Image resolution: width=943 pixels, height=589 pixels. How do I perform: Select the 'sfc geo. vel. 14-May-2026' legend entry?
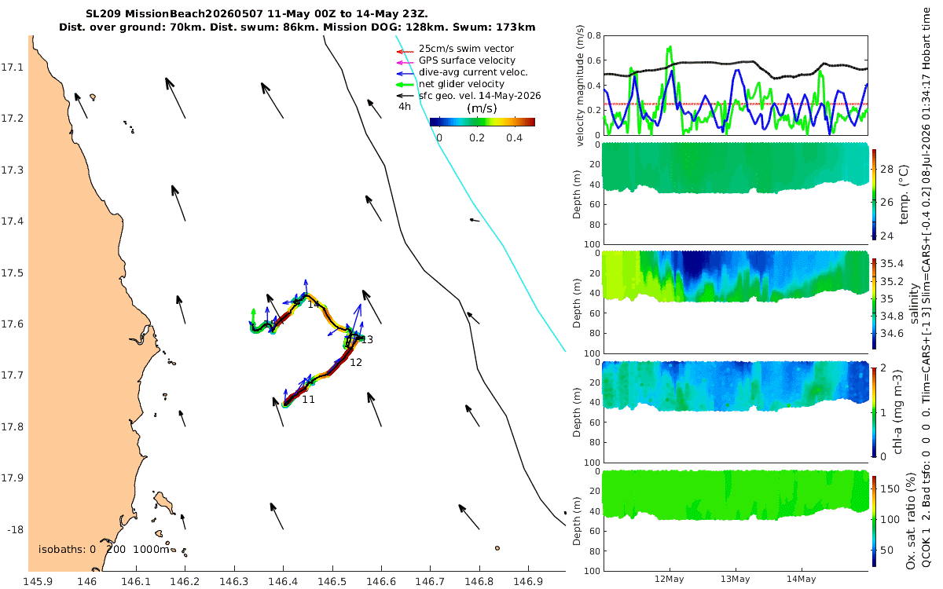coord(479,96)
